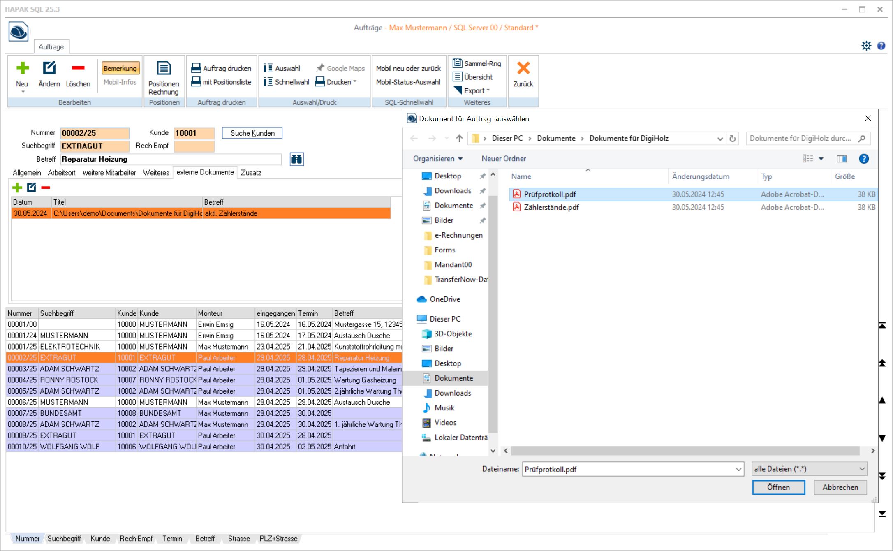Click the green Neu plus icon
The image size is (893, 551).
pos(23,68)
